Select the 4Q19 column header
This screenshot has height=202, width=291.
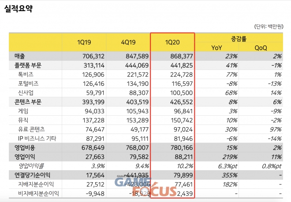128,42
